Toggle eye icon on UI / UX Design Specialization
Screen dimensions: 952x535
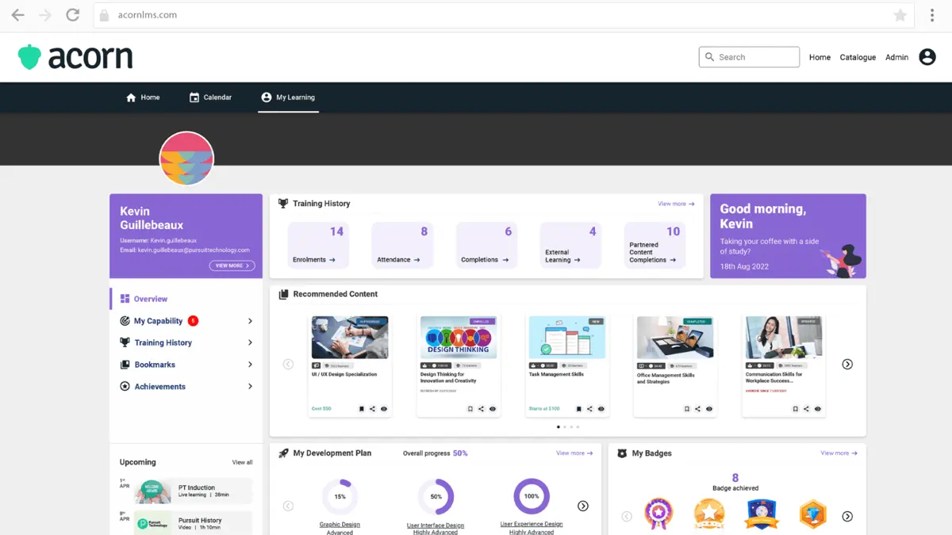(384, 409)
